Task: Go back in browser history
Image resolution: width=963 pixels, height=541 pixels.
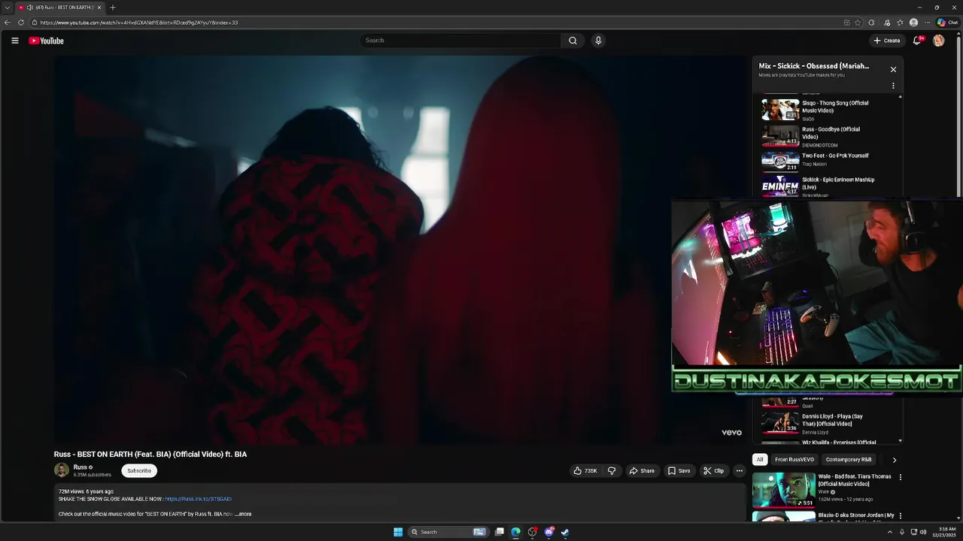Action: point(8,23)
